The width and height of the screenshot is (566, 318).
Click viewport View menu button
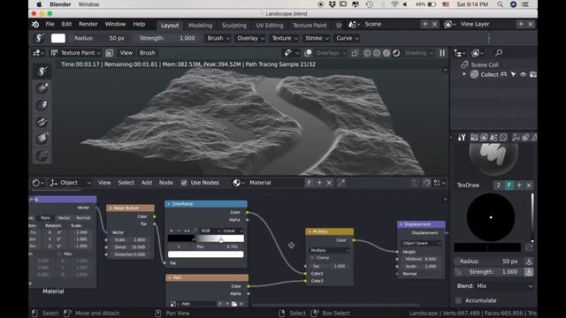(126, 53)
